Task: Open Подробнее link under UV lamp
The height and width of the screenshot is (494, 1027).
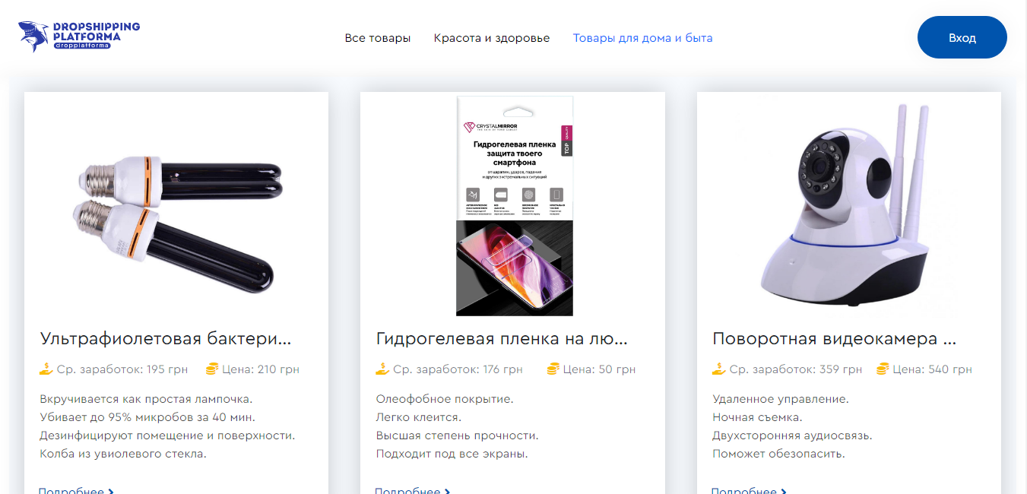Action: point(75,489)
